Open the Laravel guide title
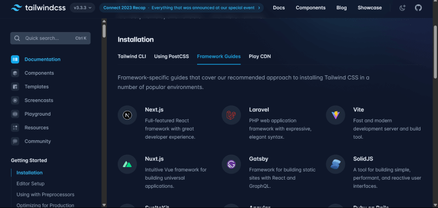Viewport: 438px width, 208px height. [259, 110]
